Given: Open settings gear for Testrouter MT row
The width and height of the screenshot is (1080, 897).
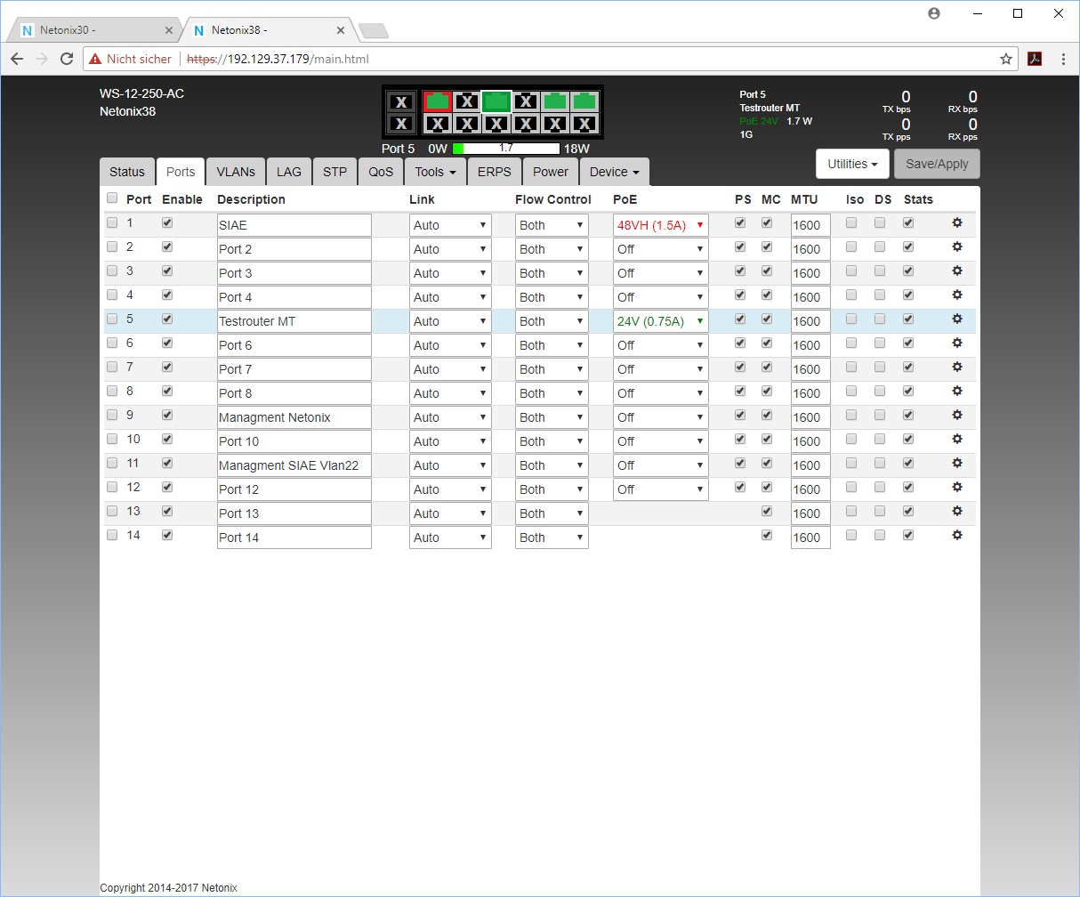Looking at the screenshot, I should coord(957,319).
